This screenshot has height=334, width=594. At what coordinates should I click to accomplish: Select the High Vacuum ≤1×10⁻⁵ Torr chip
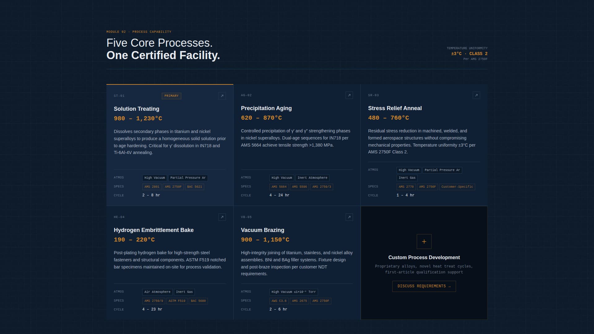pyautogui.click(x=293, y=292)
